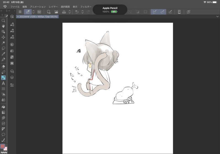Viewport: 220px width, 154px height.
Task: Select the Text tool
Action: click(3, 83)
